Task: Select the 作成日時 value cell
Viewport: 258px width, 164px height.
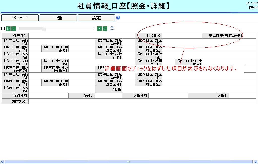Action: click(48, 96)
